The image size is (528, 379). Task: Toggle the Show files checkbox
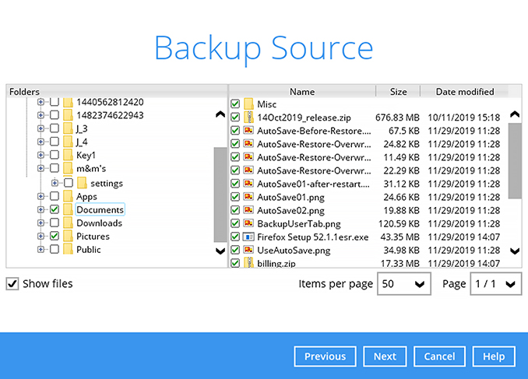(12, 284)
